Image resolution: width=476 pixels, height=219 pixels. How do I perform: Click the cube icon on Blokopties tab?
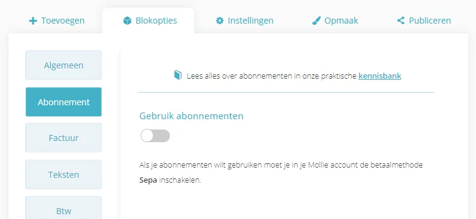pyautogui.click(x=127, y=21)
